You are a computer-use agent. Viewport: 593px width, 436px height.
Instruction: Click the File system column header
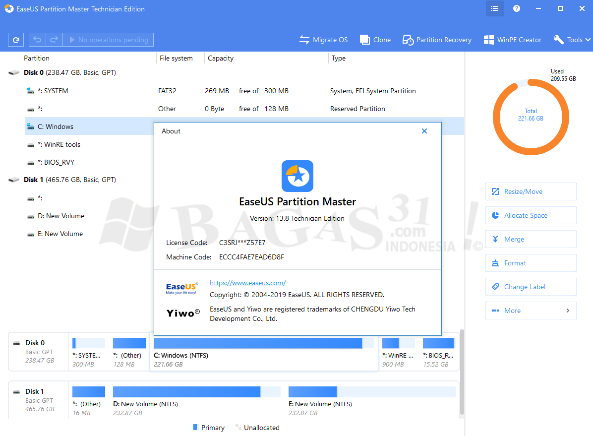176,58
